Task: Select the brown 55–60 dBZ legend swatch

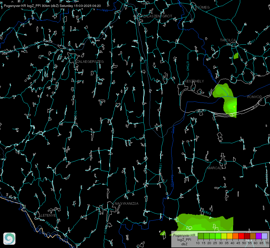Action: pos(253,236)
